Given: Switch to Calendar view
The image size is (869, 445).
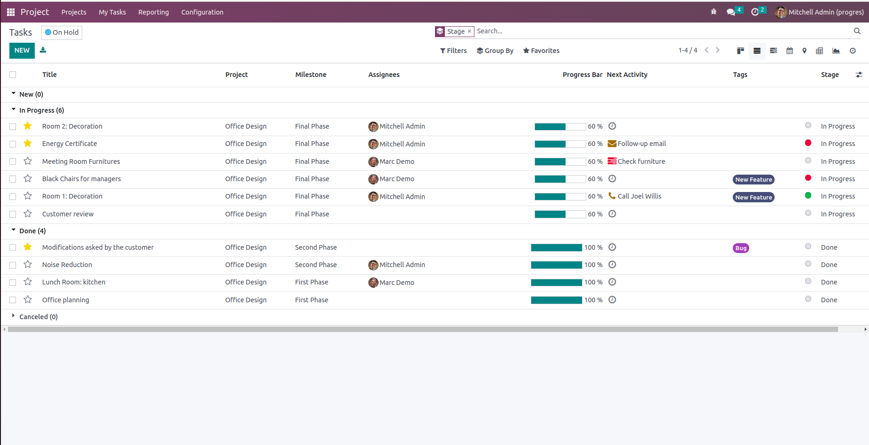Looking at the screenshot, I should pyautogui.click(x=790, y=51).
